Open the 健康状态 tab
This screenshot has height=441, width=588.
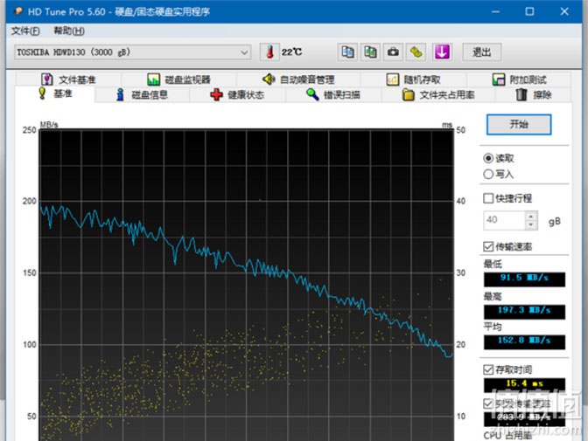[x=237, y=94]
